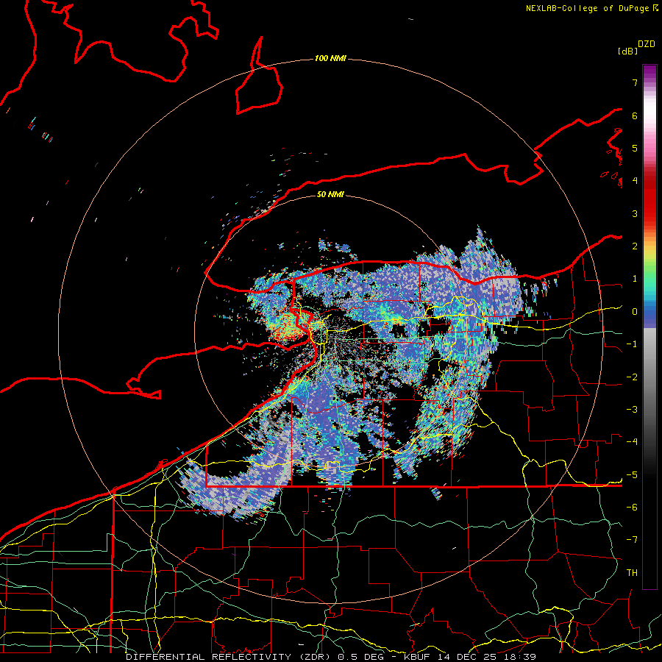Click the 1 value on the colorbar scale

coord(635,279)
